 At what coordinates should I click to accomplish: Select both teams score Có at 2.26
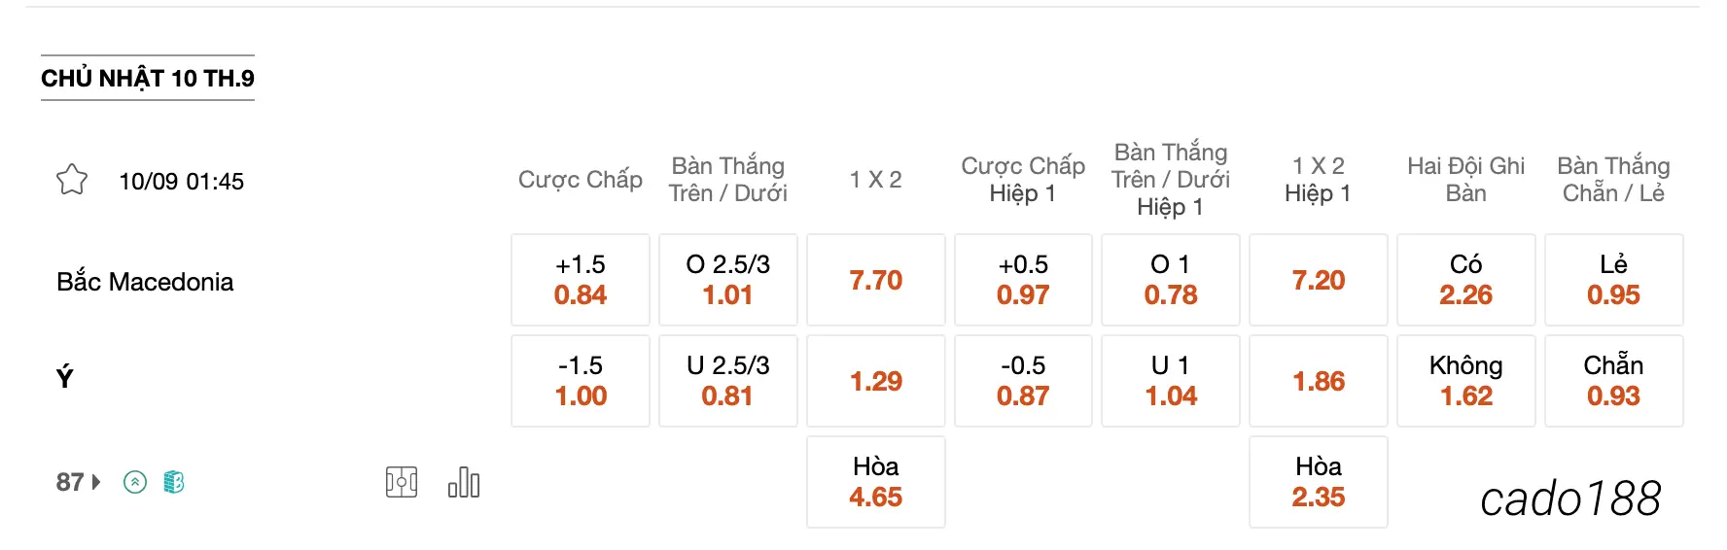pos(1466,280)
